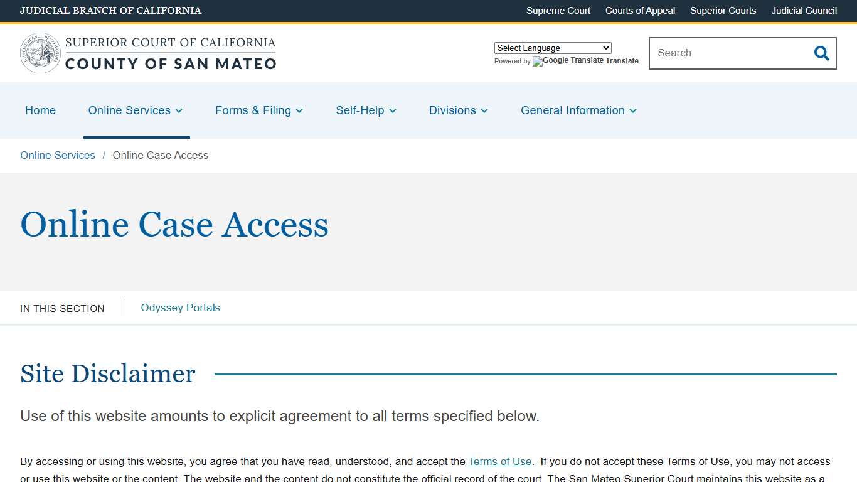Select the Home navigation item

tap(40, 110)
